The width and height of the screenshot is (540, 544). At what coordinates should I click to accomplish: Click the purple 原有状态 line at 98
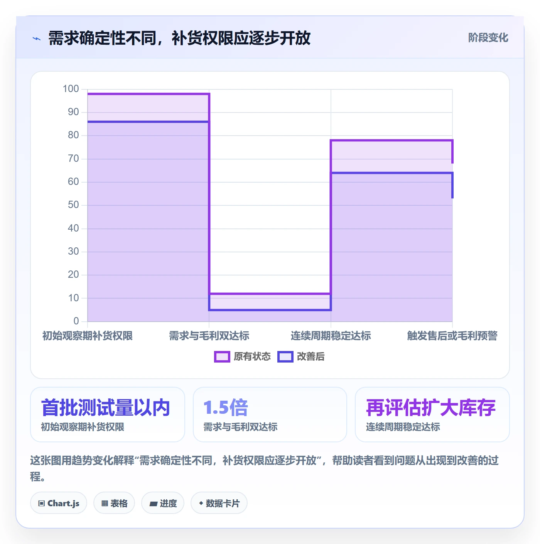[x=148, y=94]
